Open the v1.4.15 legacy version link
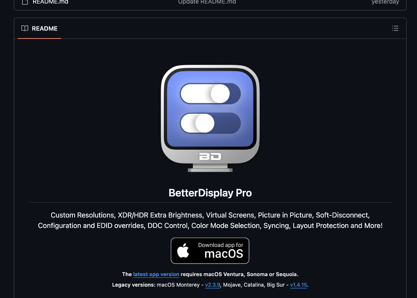The width and height of the screenshot is (417, 298). click(x=298, y=285)
